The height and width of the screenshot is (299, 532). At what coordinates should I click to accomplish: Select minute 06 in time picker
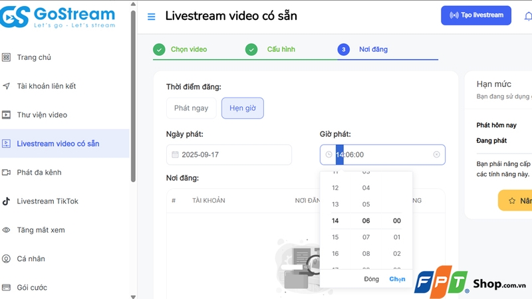click(x=366, y=221)
